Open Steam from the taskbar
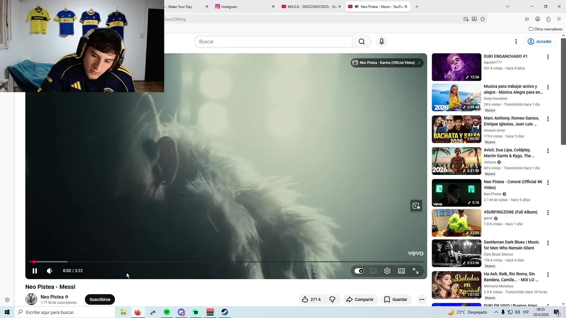This screenshot has width=566, height=318. (225, 312)
